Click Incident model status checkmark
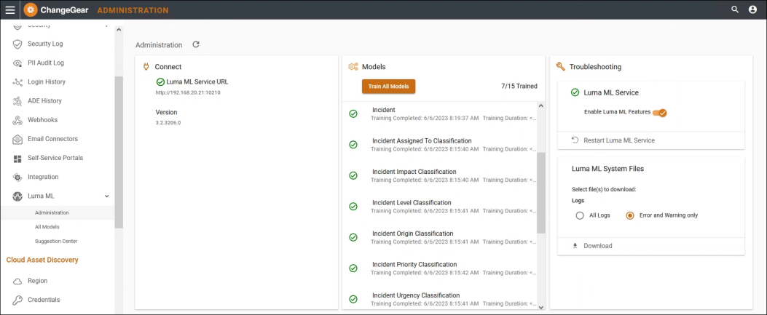Screen dimensions: 767x315 pos(353,113)
